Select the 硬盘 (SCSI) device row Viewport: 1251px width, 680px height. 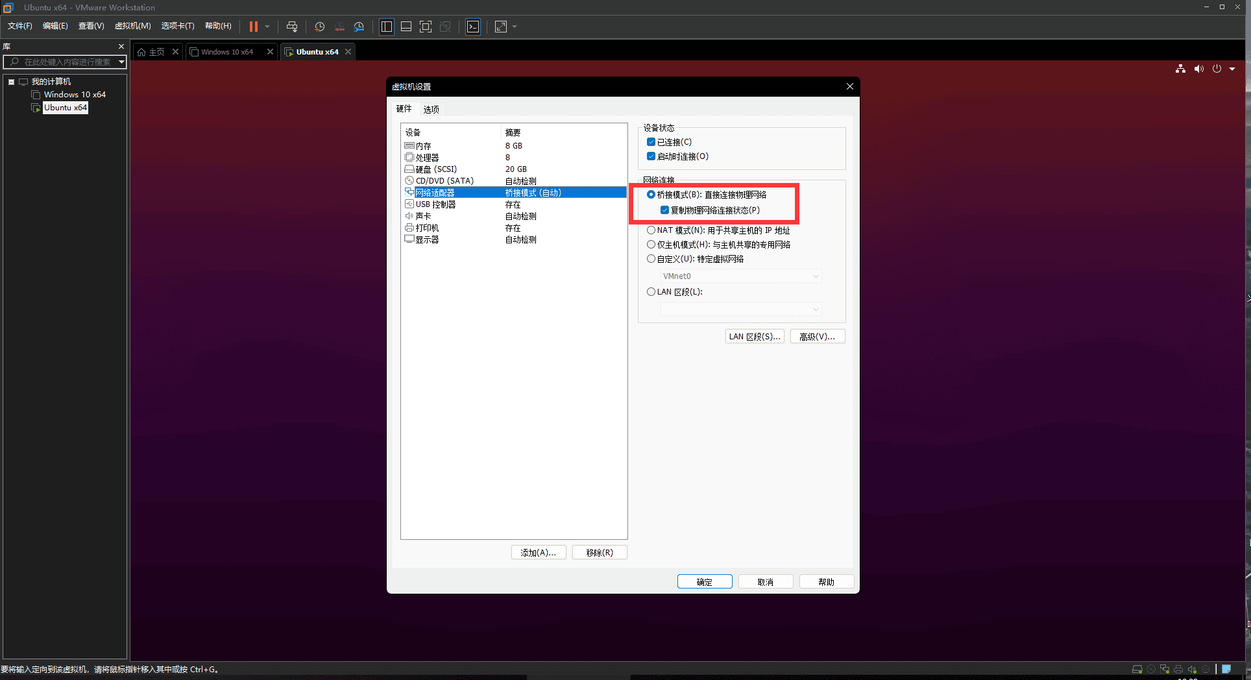coord(514,169)
